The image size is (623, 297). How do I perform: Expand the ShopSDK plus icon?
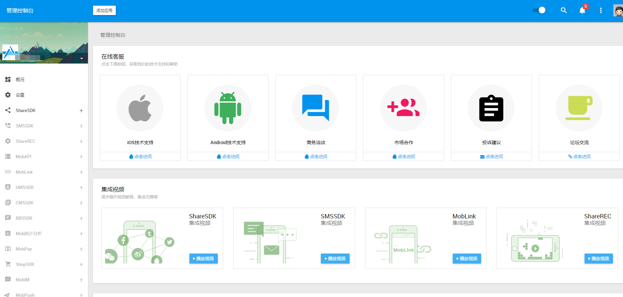81,264
